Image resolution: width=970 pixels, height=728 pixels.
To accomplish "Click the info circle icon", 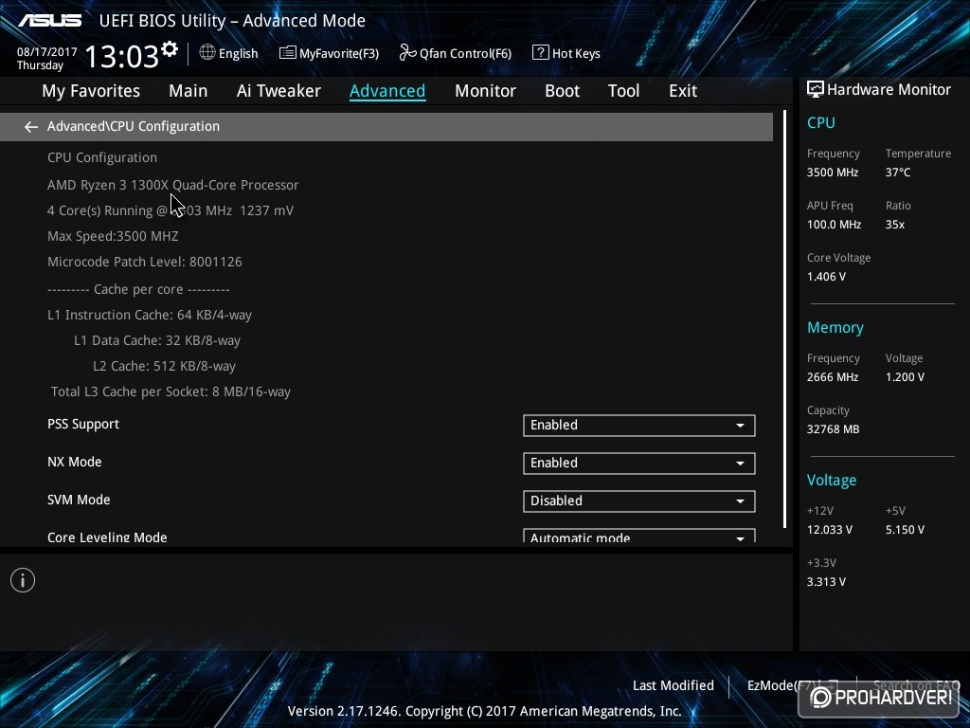I will (23, 580).
